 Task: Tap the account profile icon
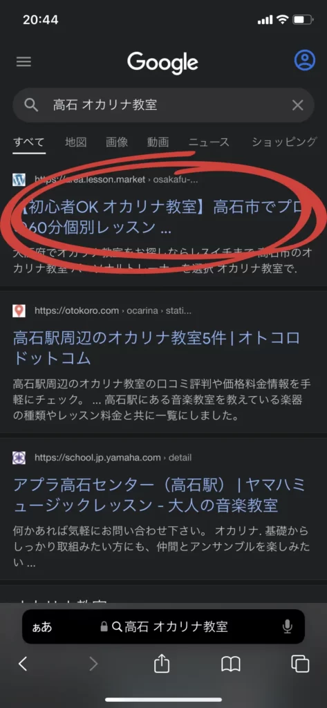(305, 60)
